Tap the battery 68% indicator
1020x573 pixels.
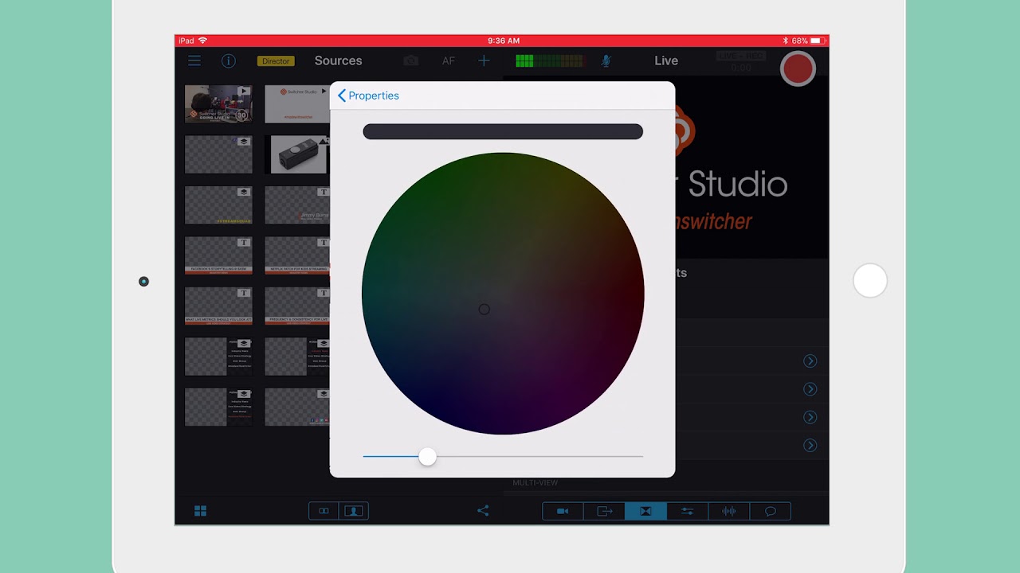tap(806, 41)
